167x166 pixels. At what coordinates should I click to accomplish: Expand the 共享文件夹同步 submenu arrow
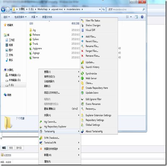(79, 149)
